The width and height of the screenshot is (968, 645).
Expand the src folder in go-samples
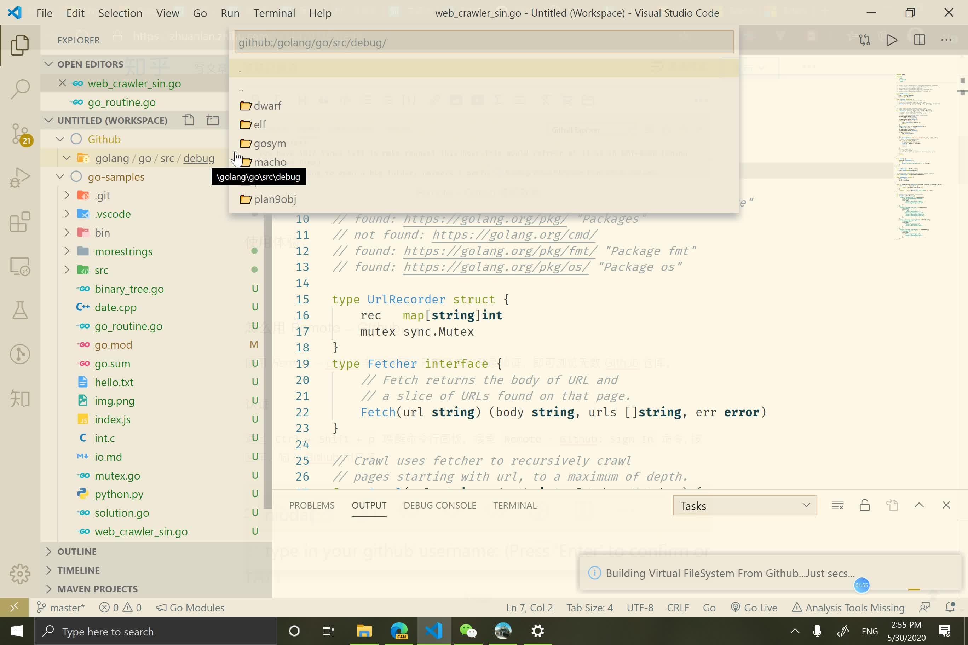[67, 270]
